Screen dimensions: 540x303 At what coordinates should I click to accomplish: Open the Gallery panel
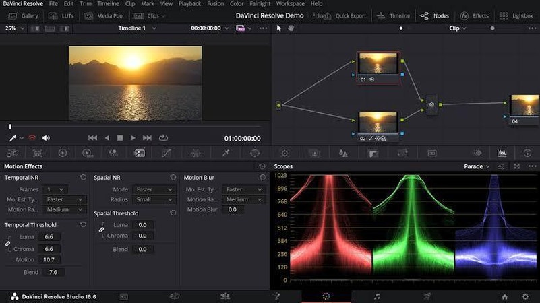(24, 15)
